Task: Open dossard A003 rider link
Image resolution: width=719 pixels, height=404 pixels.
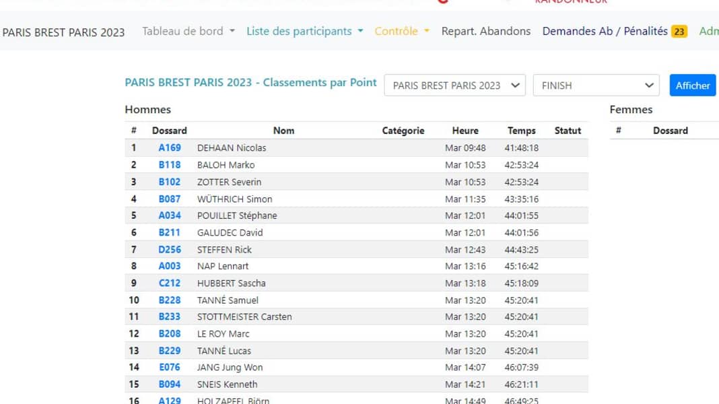Action: click(x=170, y=265)
